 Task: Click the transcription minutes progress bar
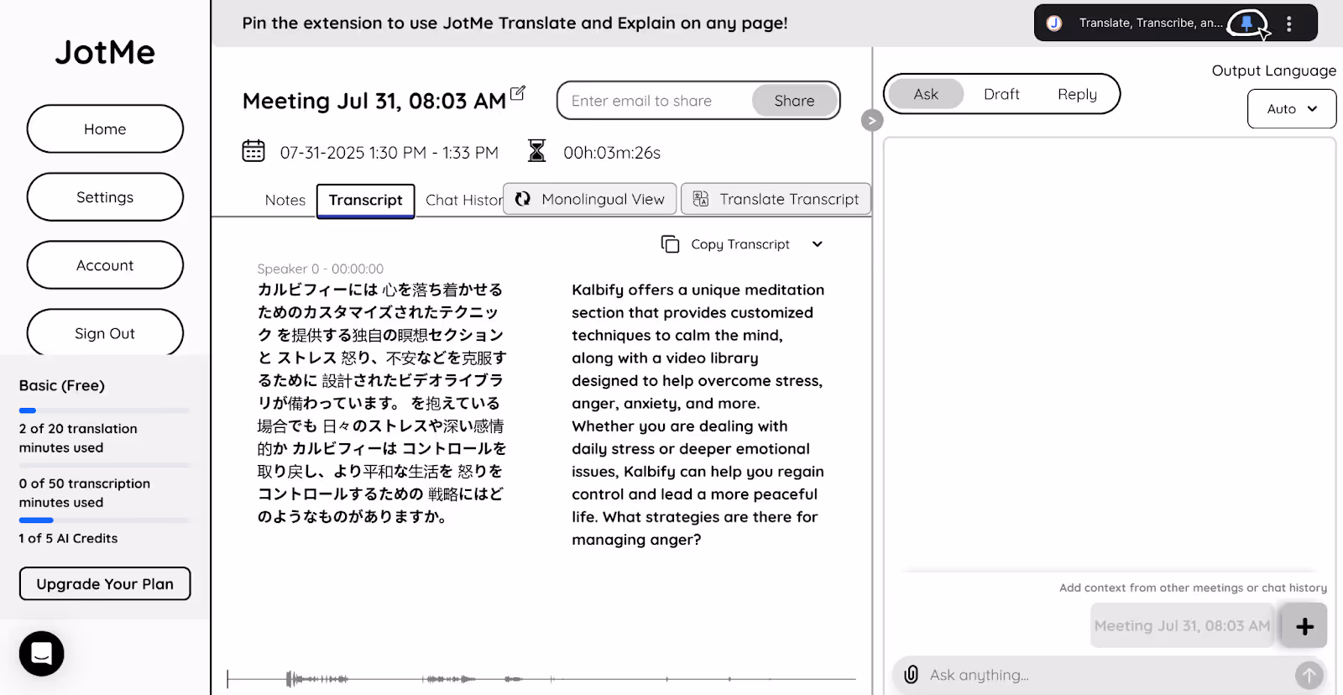coord(105,465)
